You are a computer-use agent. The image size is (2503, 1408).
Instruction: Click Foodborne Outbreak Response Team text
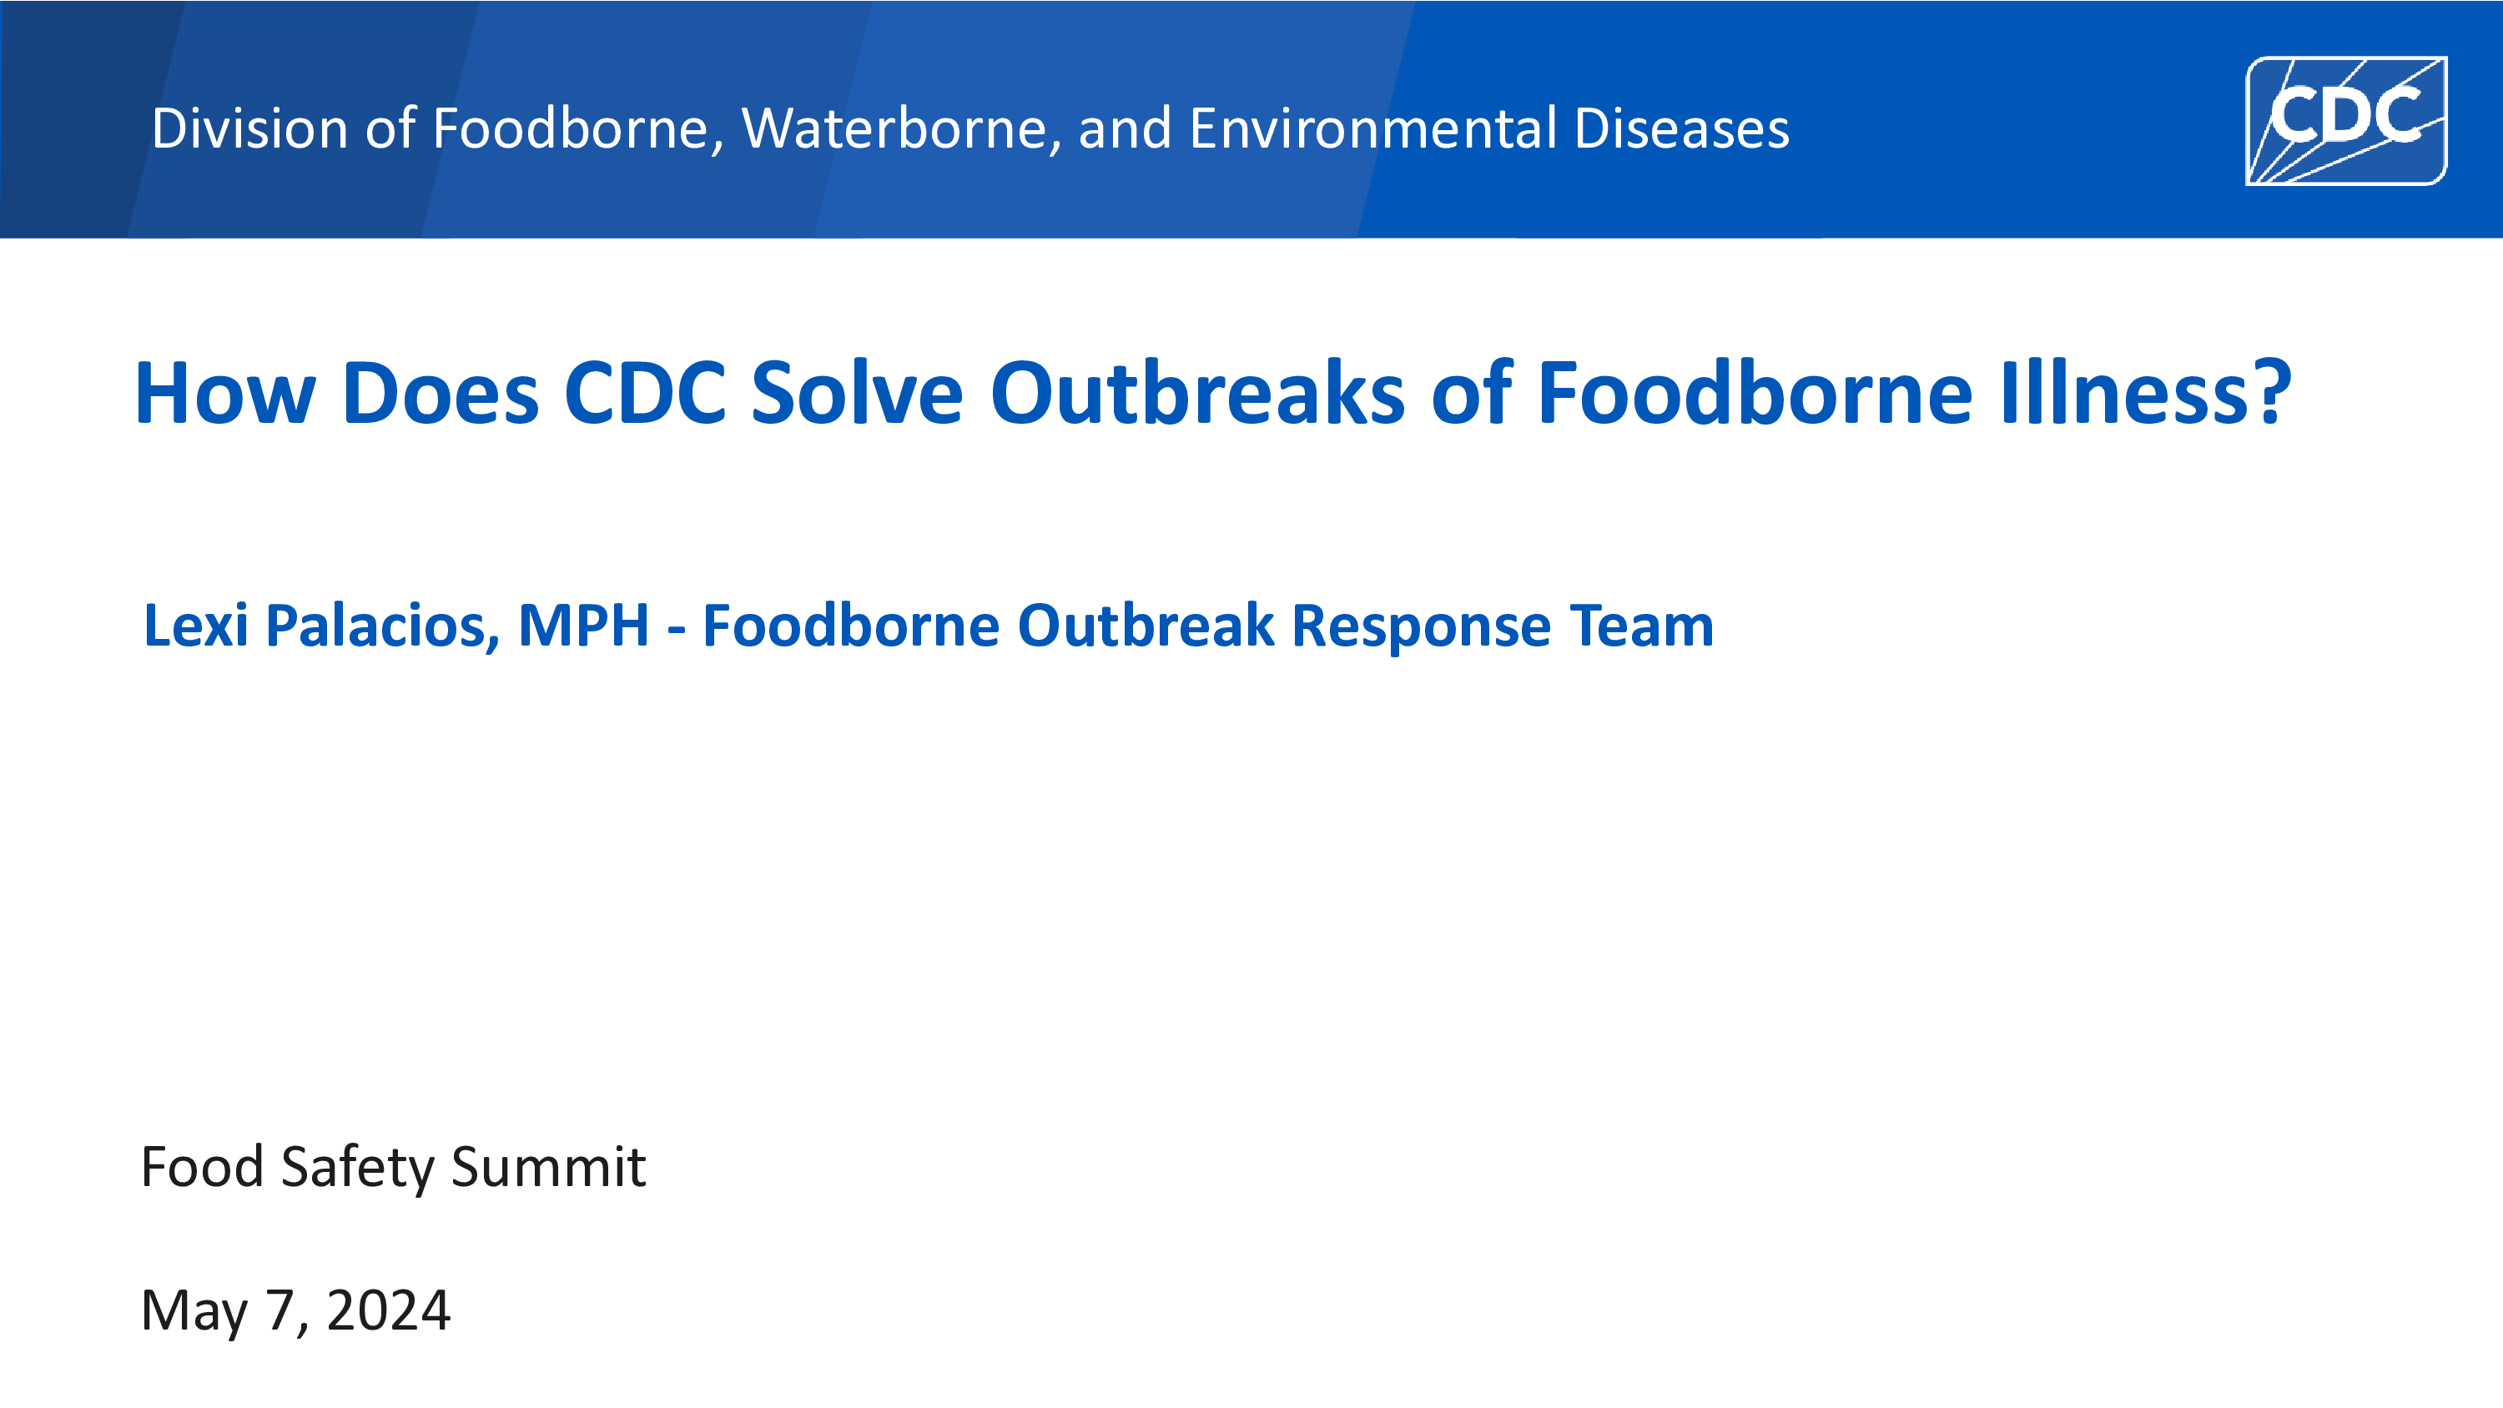coord(1208,625)
